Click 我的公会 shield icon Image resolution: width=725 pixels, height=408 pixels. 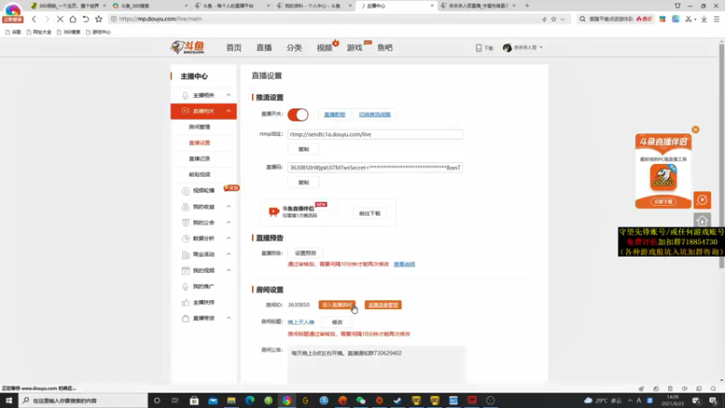(x=186, y=222)
